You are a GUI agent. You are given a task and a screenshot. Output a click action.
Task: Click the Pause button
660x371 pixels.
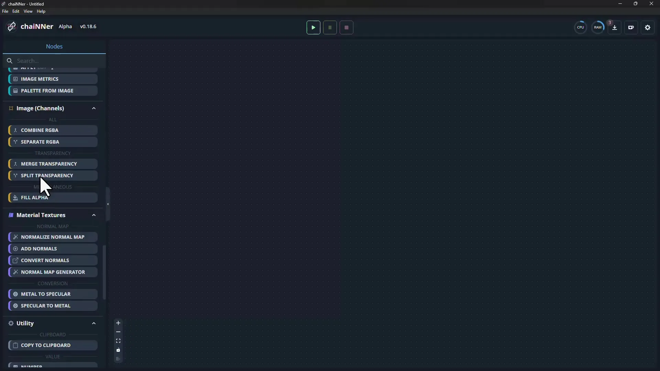point(330,27)
